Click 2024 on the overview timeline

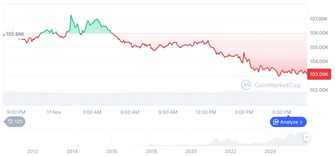tap(270, 151)
